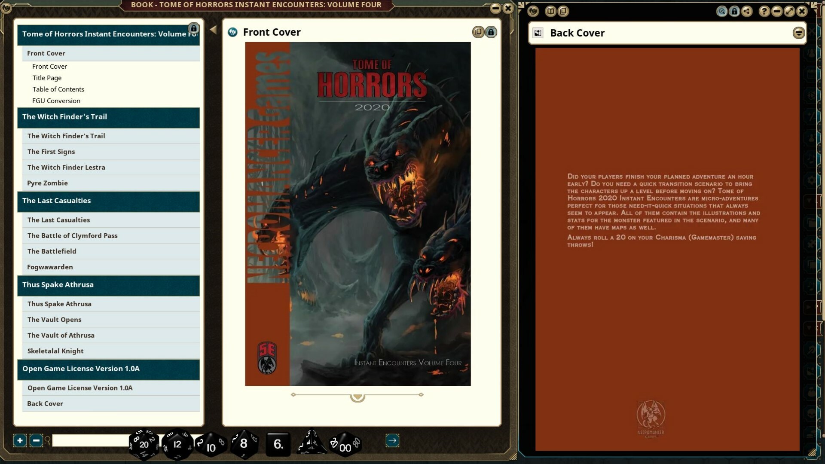Toggle the padlock icon in the top-right toolbar
Screen dimensions: 825x464
[734, 12]
